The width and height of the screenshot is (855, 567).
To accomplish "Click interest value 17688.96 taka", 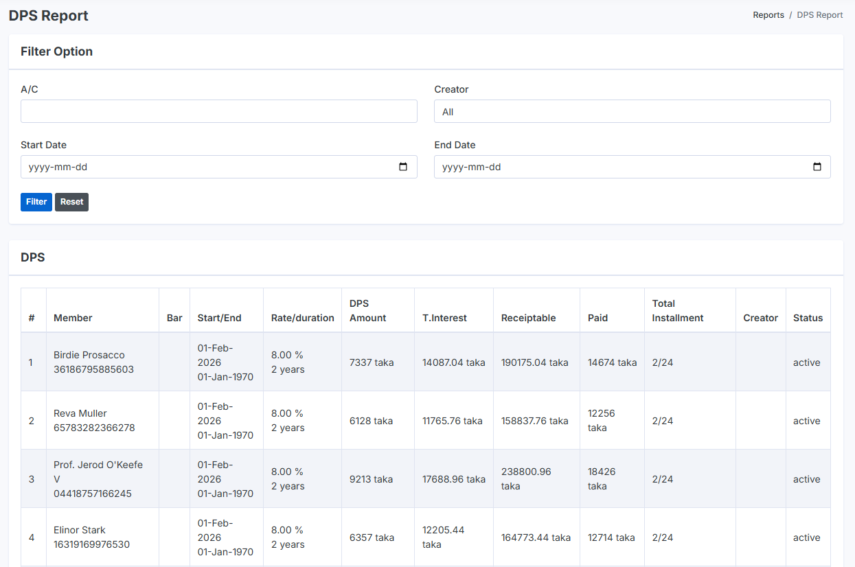I will [x=453, y=479].
